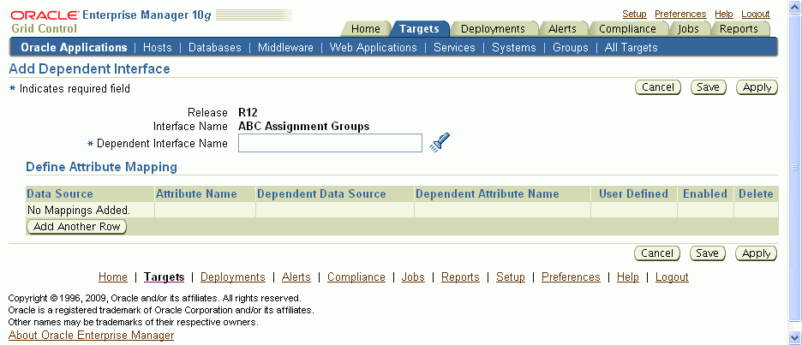Screen dimensions: 802x345
Task: Open the Hosts subtab
Action: click(x=158, y=48)
